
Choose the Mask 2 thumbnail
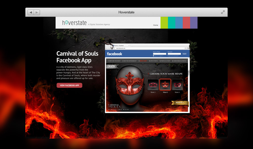[x=165, y=85]
